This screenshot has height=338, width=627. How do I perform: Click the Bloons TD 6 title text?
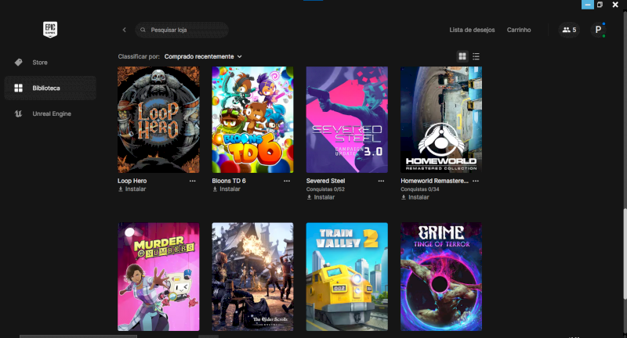(x=229, y=181)
